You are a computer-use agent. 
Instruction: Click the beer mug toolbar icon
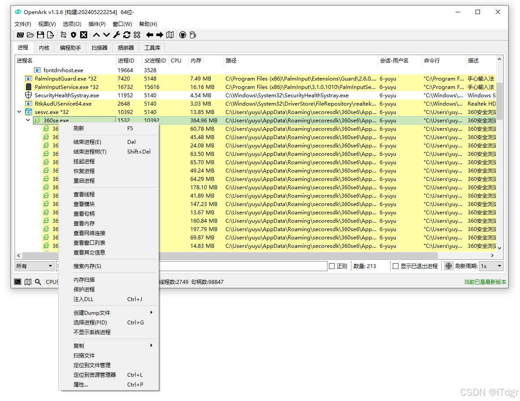tap(193, 35)
